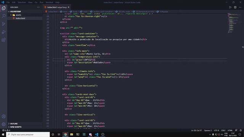
Task: Click code line with id="description"
Action: [89, 62]
